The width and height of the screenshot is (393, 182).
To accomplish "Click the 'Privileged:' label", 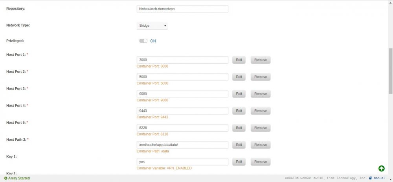I will [15, 40].
